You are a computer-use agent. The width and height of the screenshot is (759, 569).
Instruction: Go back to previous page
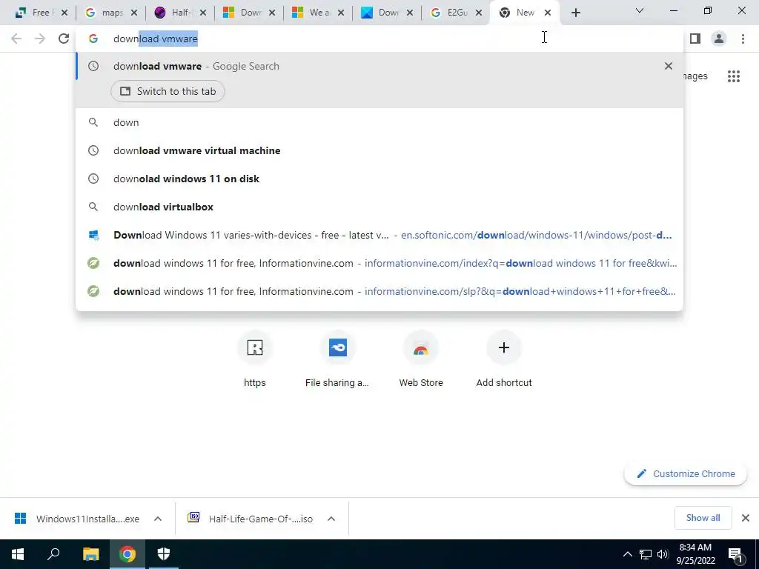click(x=16, y=39)
